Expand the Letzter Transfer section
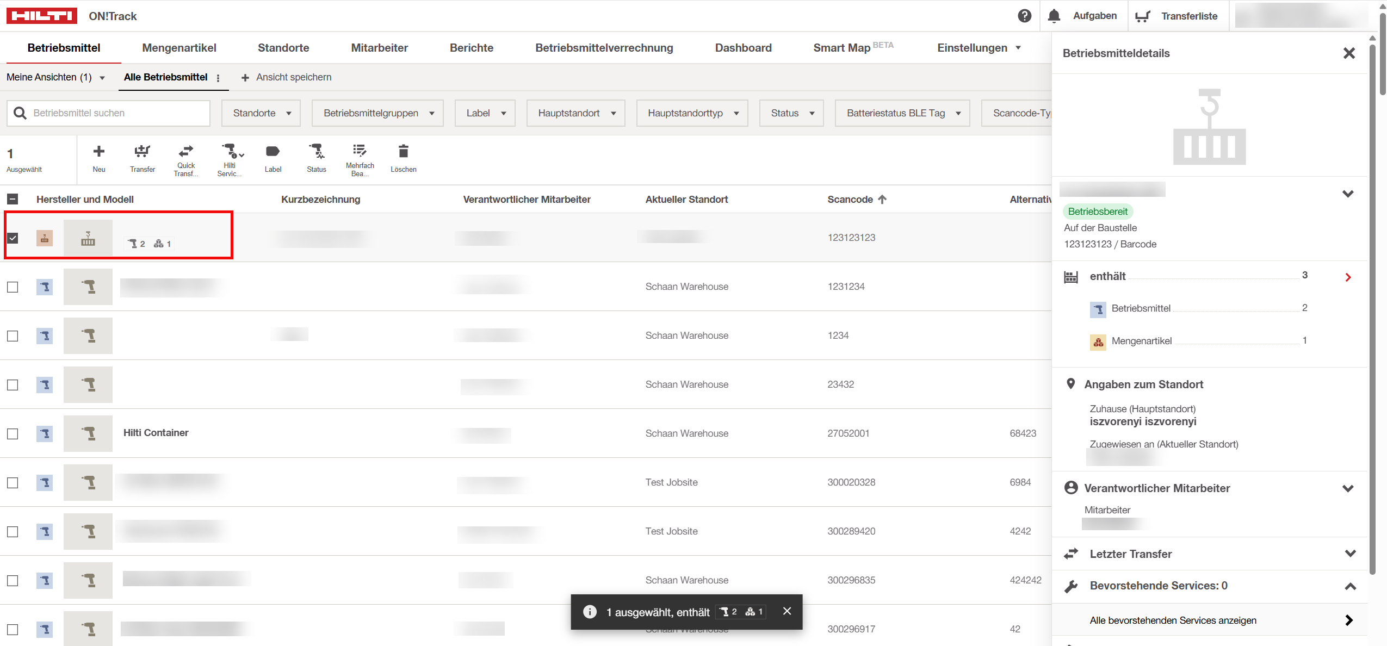 tap(1350, 554)
